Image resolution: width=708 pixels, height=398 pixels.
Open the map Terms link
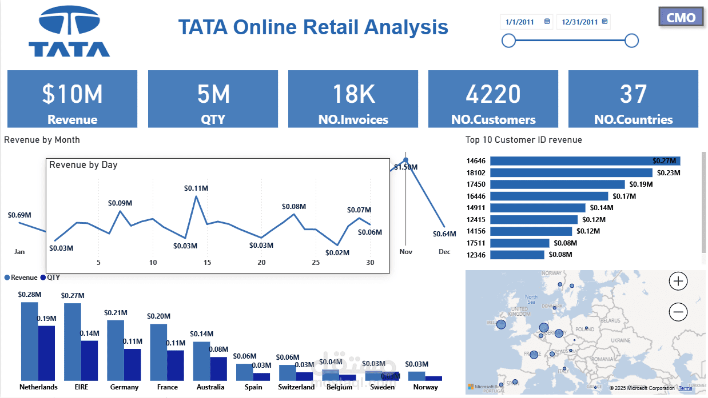[x=685, y=388]
